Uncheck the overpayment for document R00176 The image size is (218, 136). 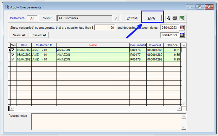(13, 50)
